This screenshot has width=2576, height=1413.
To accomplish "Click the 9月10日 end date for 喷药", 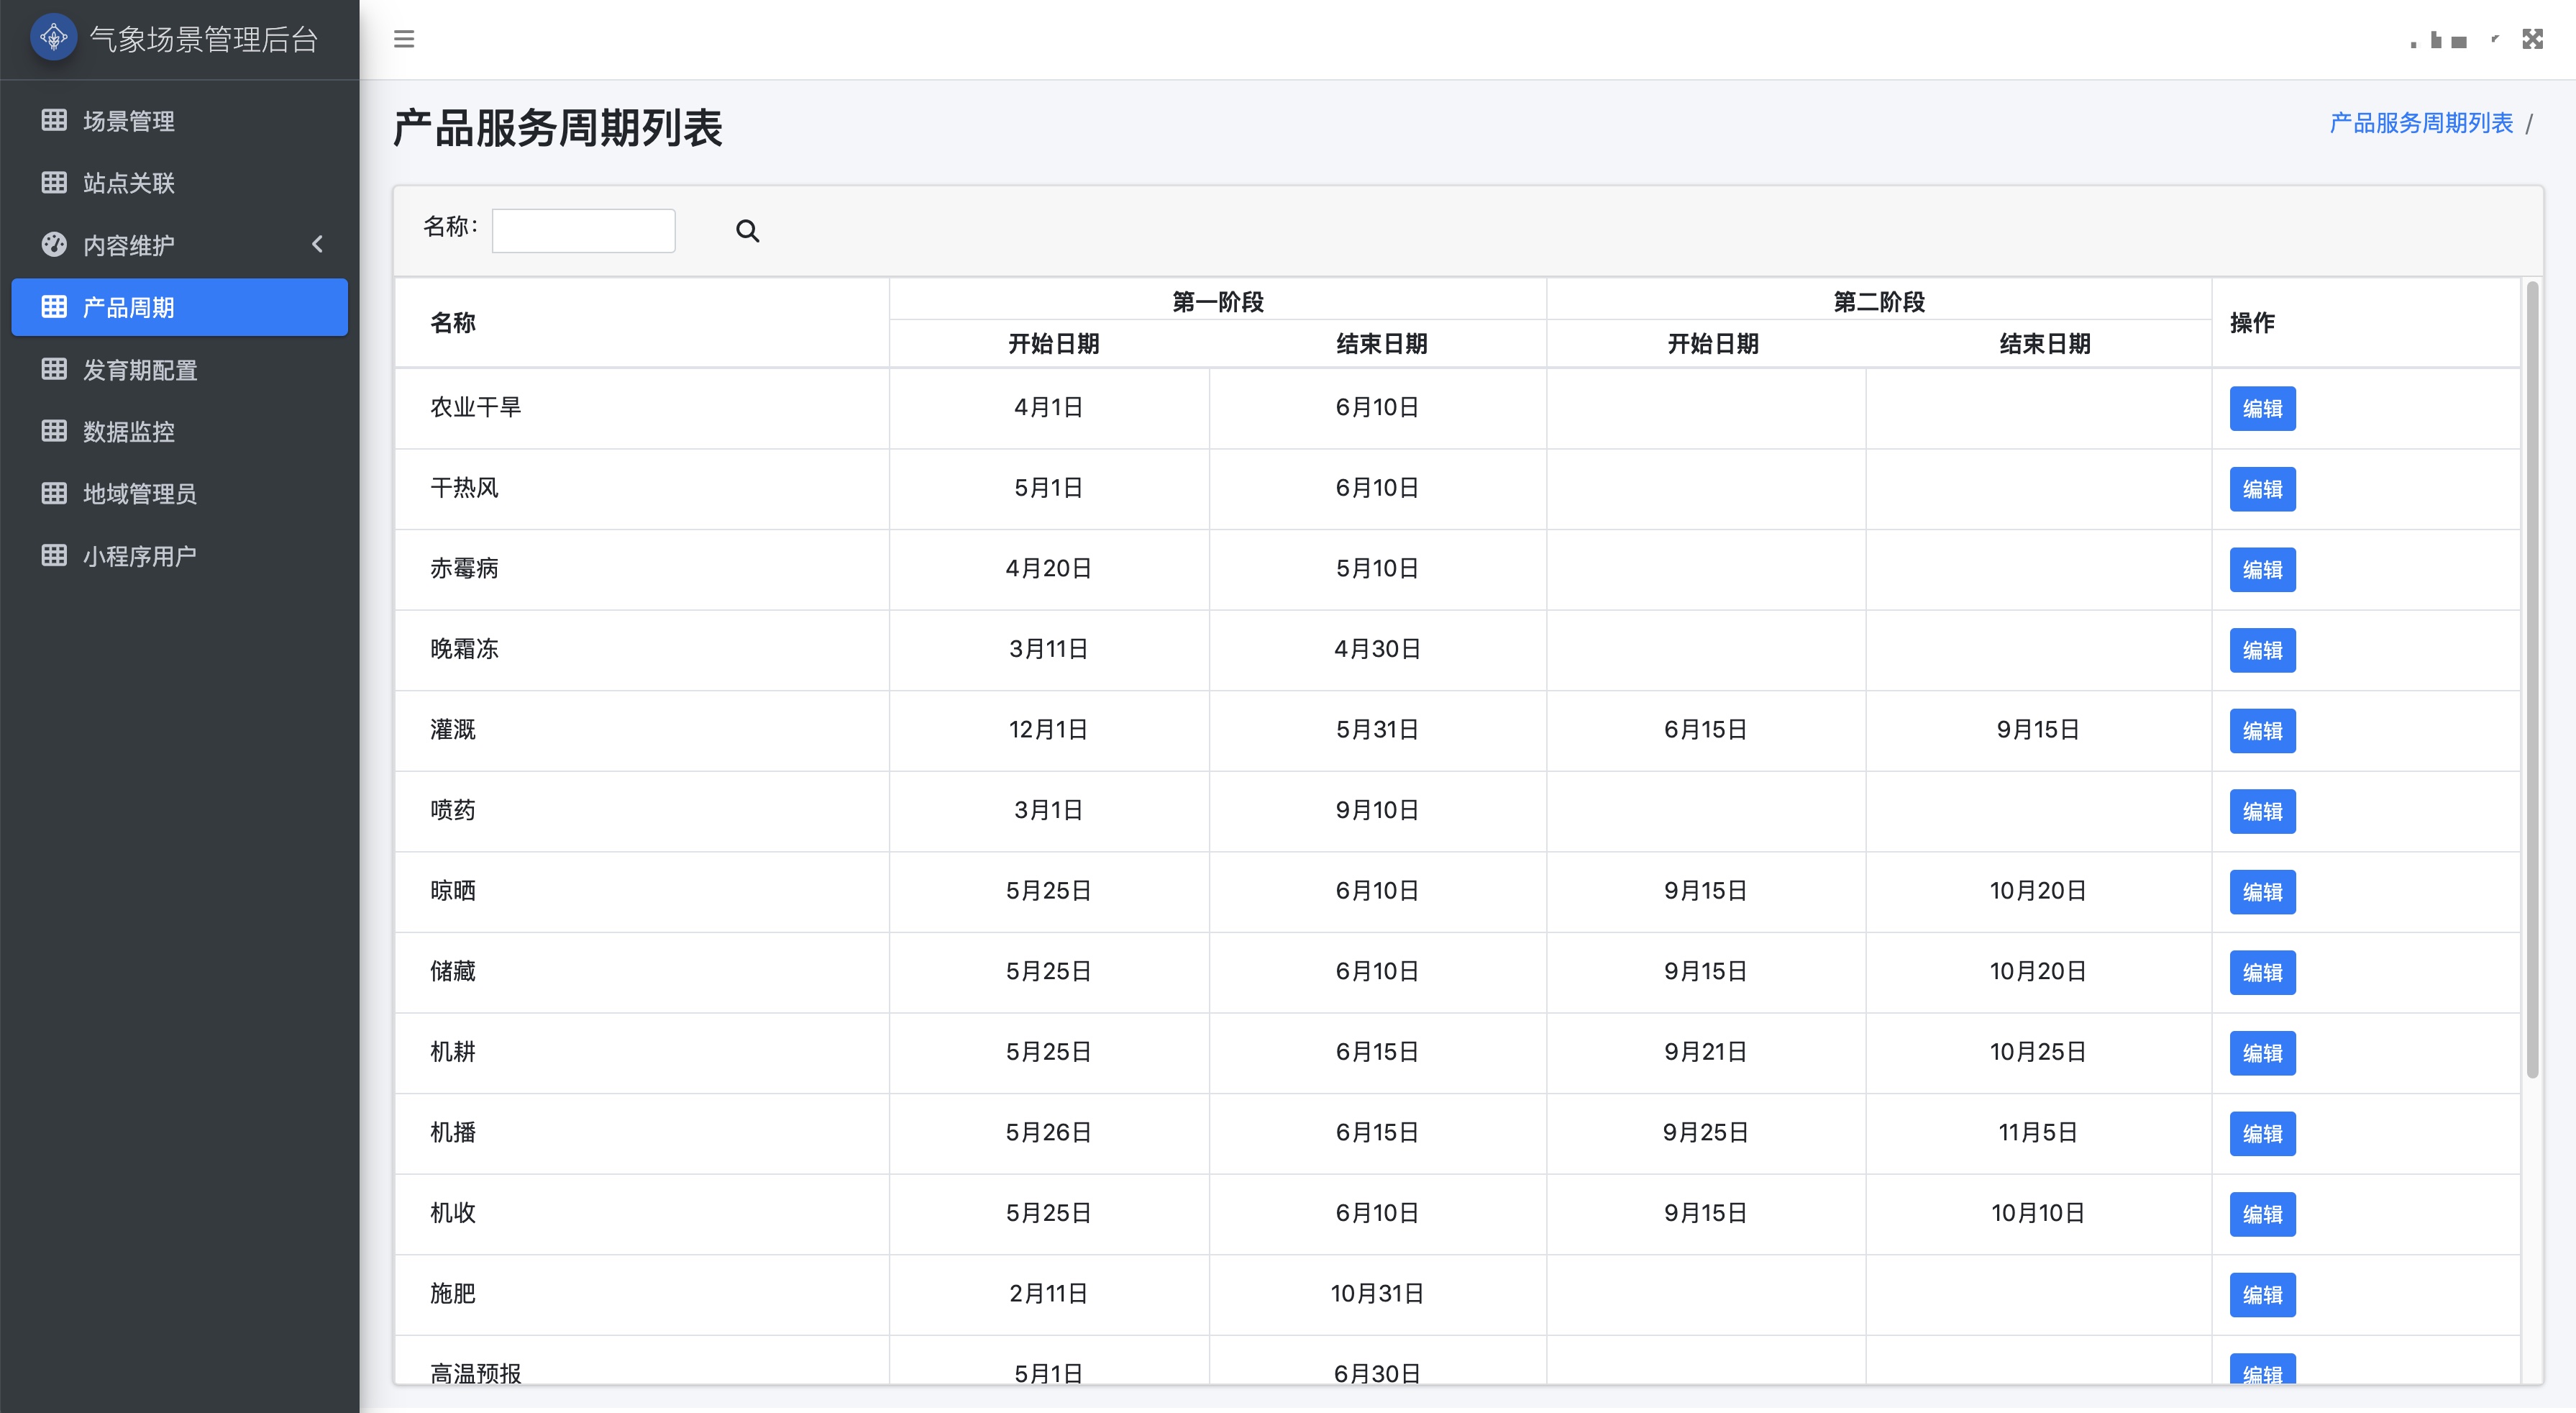I will coord(1377,811).
